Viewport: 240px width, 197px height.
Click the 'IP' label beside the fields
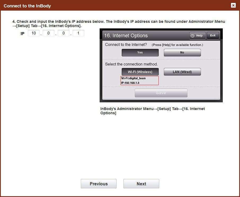pyautogui.click(x=22, y=33)
